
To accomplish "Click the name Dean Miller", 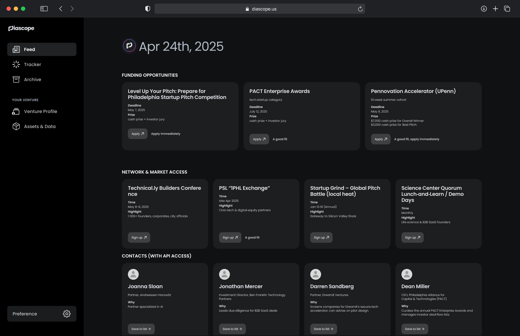I will 415,286.
